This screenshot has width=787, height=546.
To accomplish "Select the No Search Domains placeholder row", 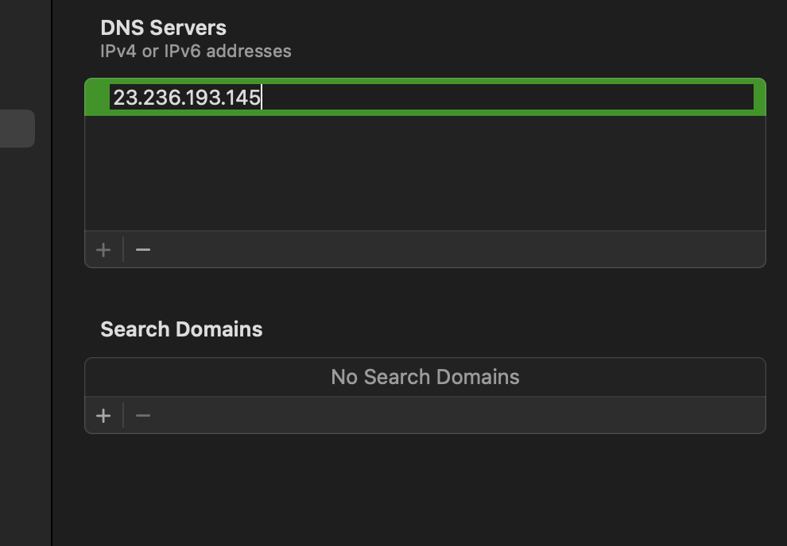I will (x=425, y=377).
